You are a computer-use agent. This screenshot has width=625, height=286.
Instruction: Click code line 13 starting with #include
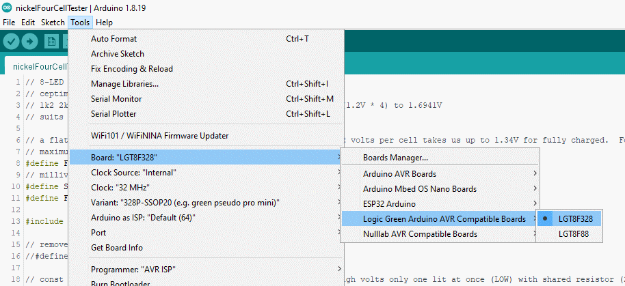[x=44, y=221]
